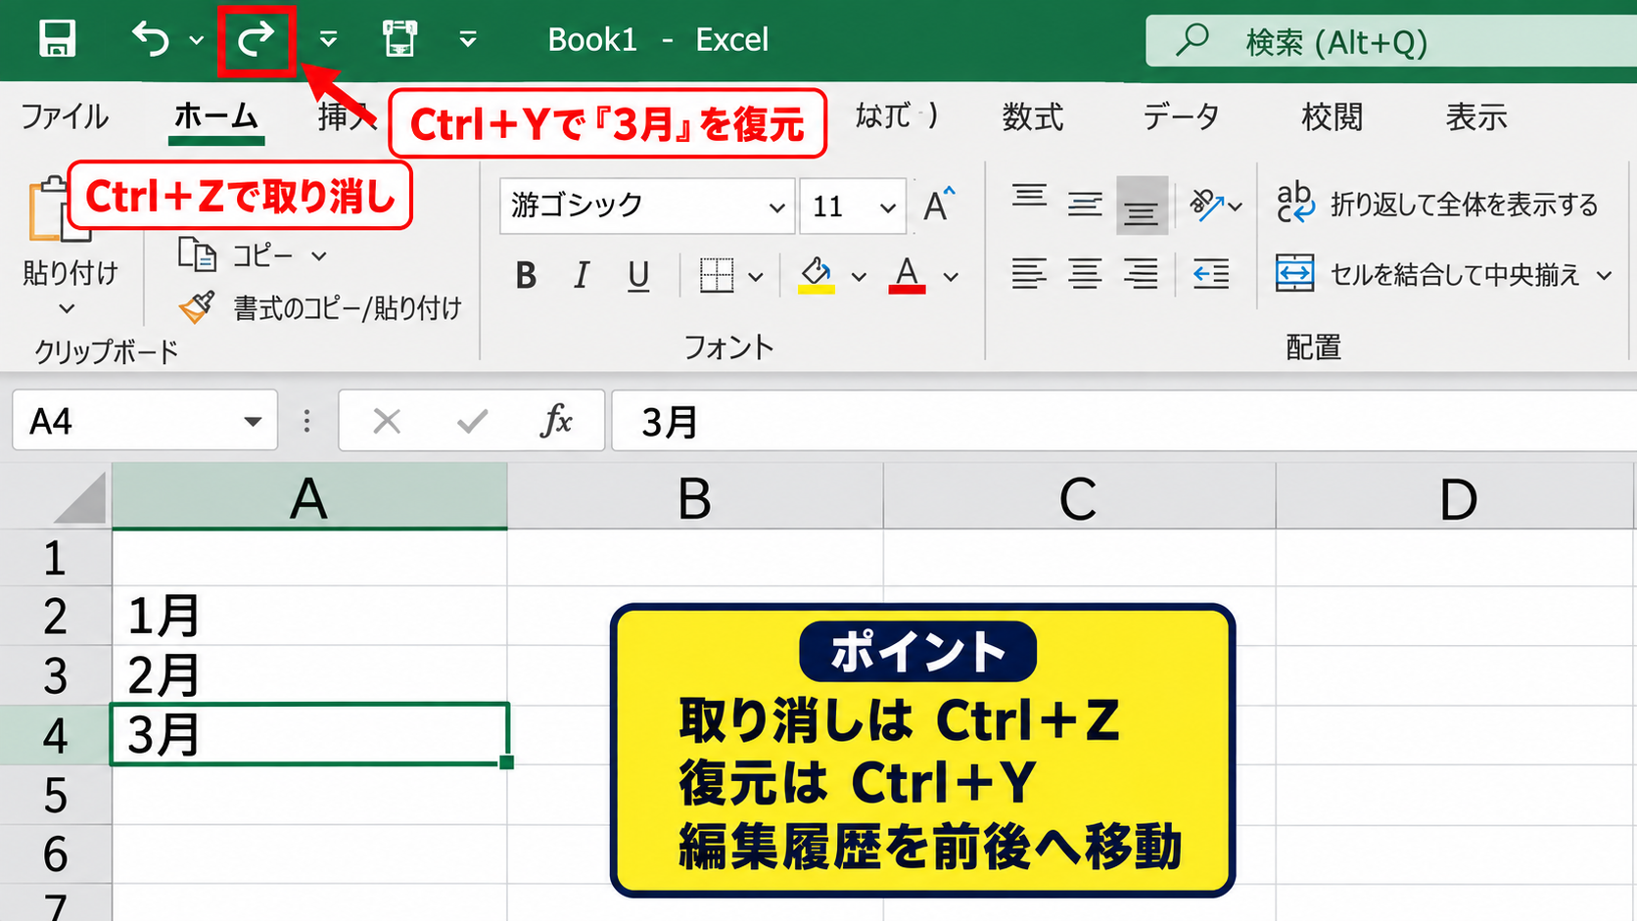The image size is (1637, 921).
Task: Toggle bottom align icon
Action: coord(1142,206)
